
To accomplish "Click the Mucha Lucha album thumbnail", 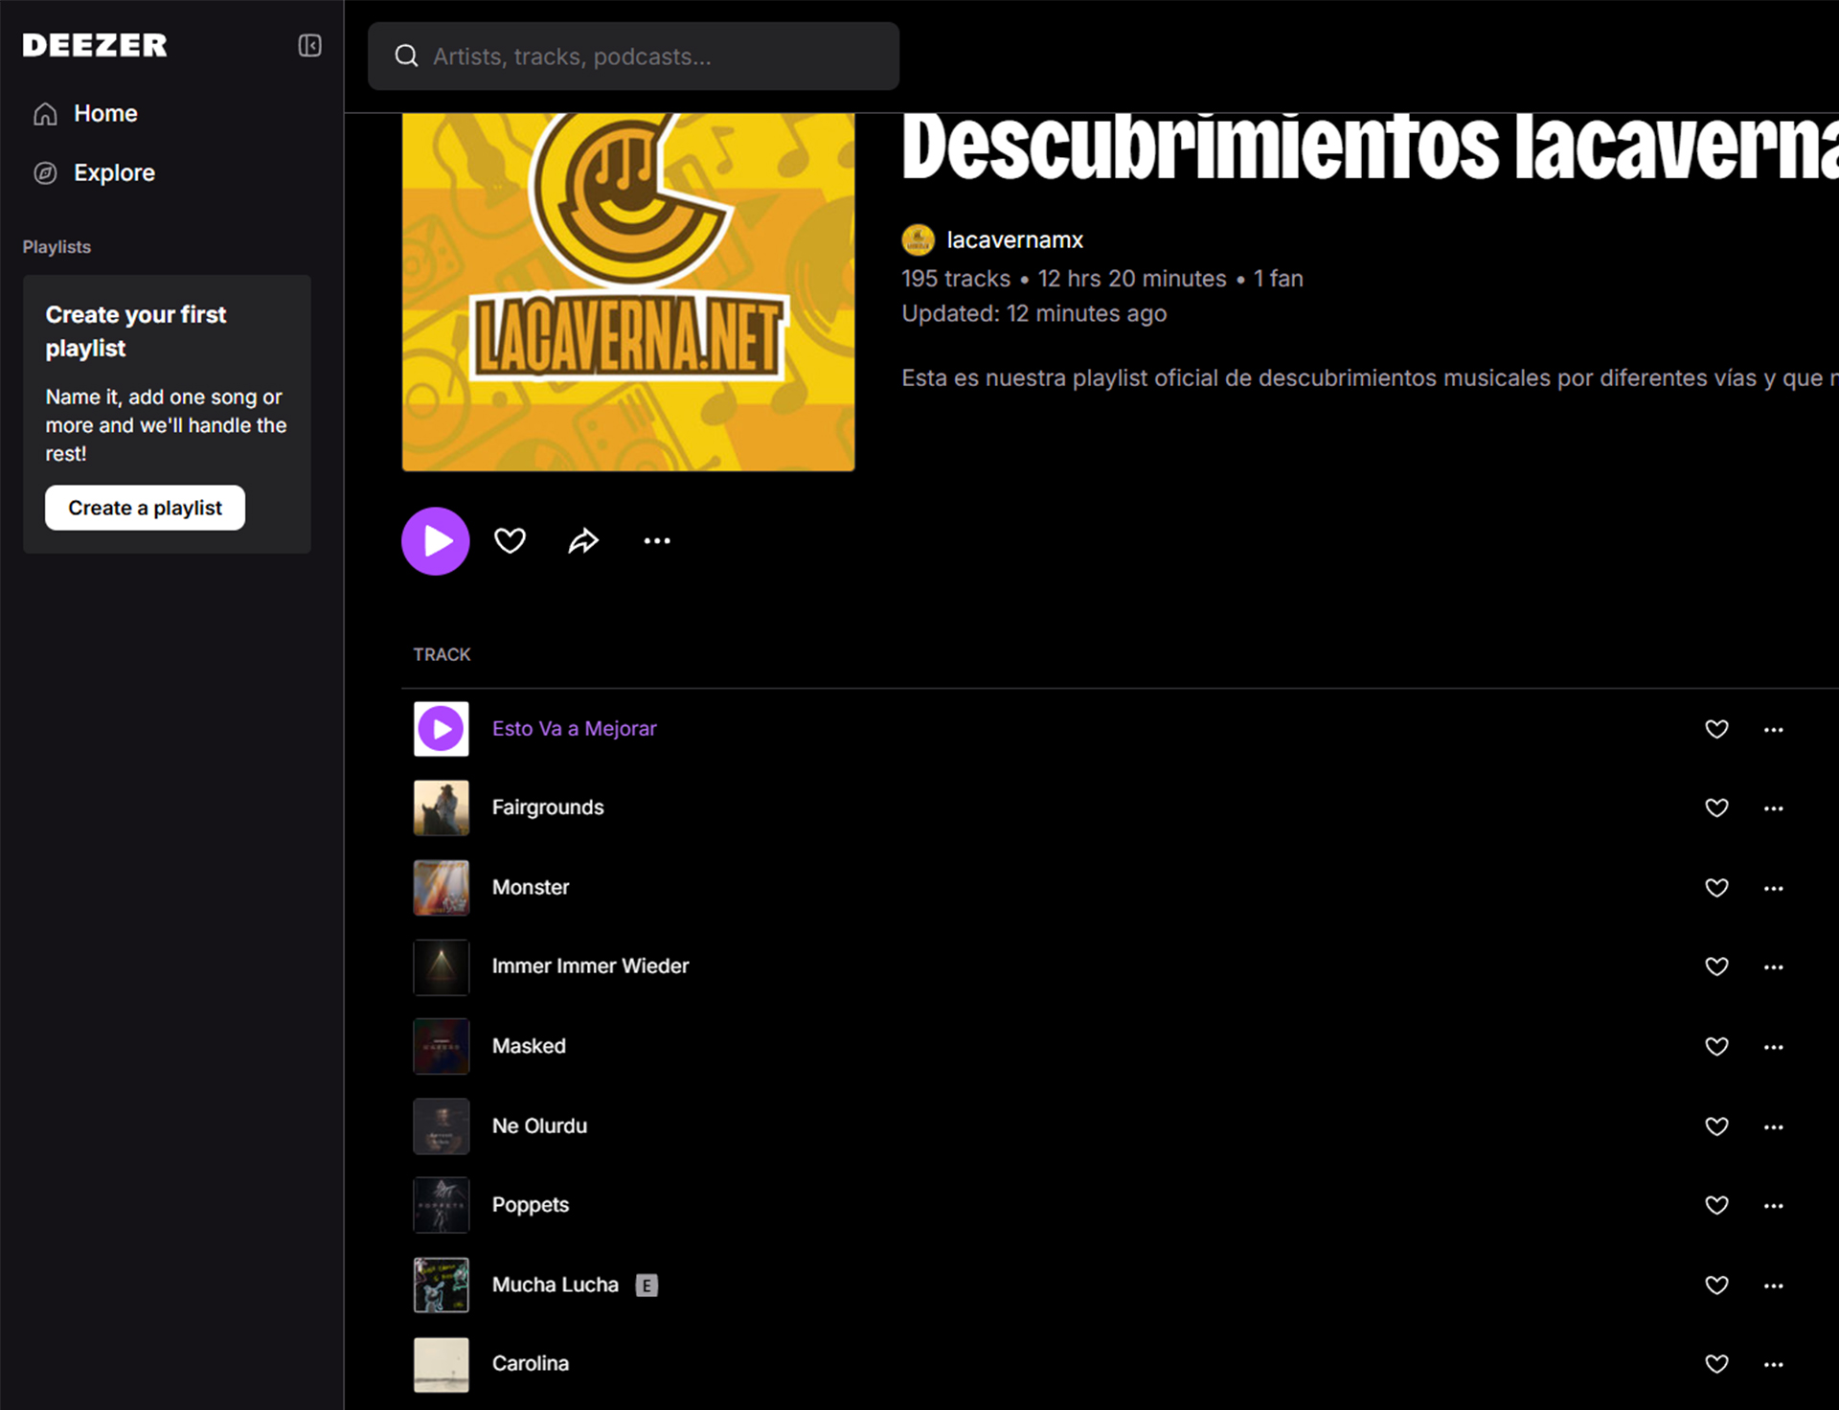I will (442, 1285).
